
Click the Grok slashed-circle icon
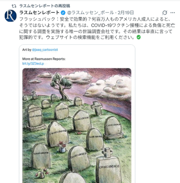[165, 12]
